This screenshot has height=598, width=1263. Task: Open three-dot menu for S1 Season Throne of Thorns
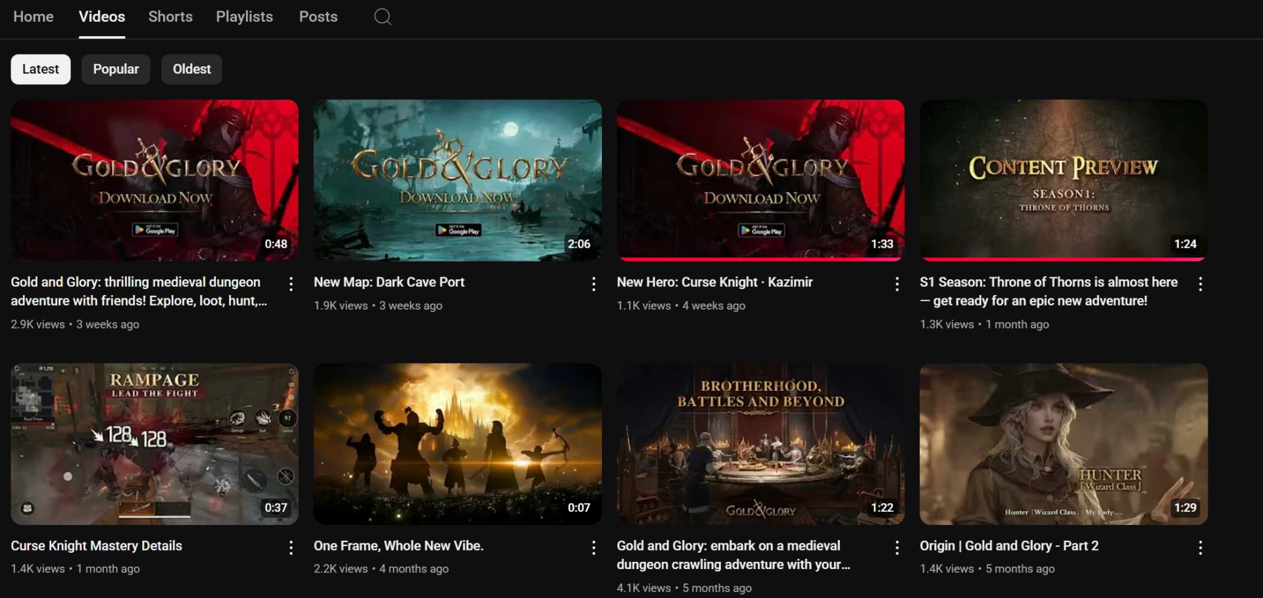(x=1200, y=284)
